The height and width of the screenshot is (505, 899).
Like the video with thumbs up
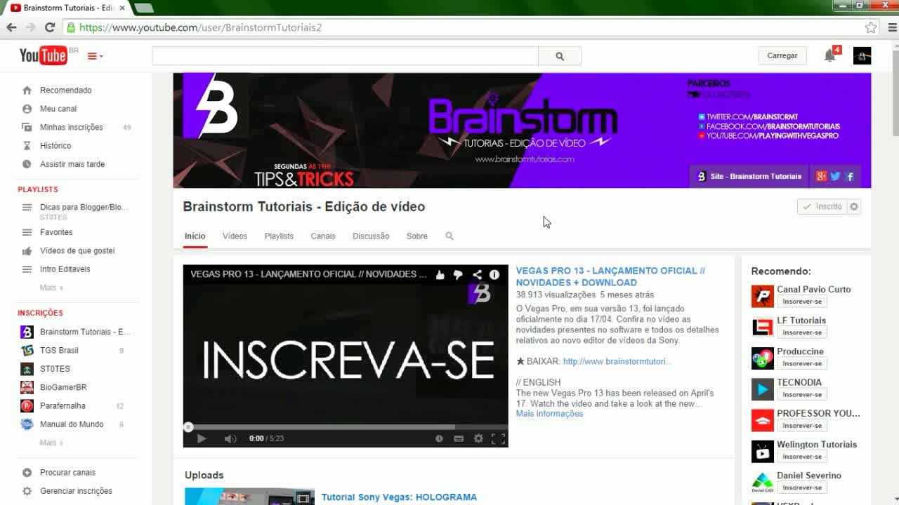[x=440, y=275]
